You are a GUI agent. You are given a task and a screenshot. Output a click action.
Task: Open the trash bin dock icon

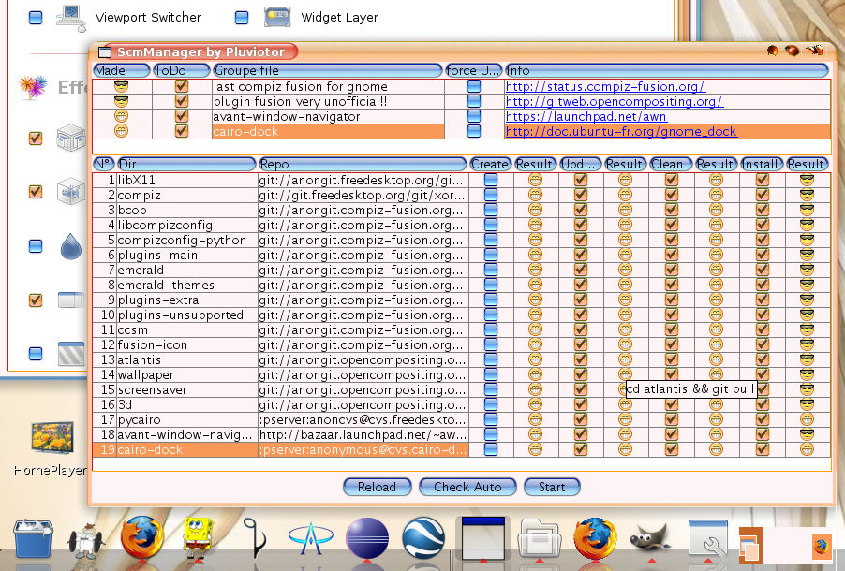(33, 538)
